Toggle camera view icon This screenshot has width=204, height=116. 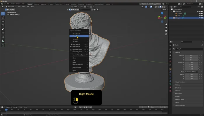coord(166,31)
